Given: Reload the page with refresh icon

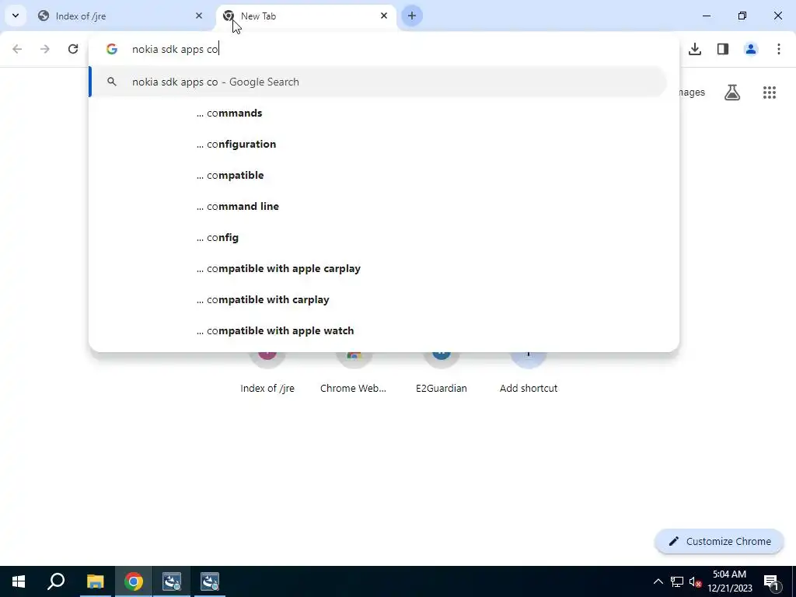Looking at the screenshot, I should pos(73,49).
